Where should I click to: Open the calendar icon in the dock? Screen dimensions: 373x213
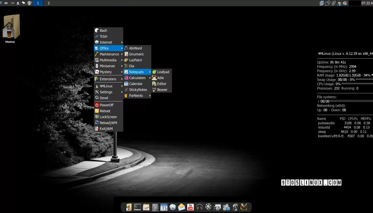tap(164, 207)
